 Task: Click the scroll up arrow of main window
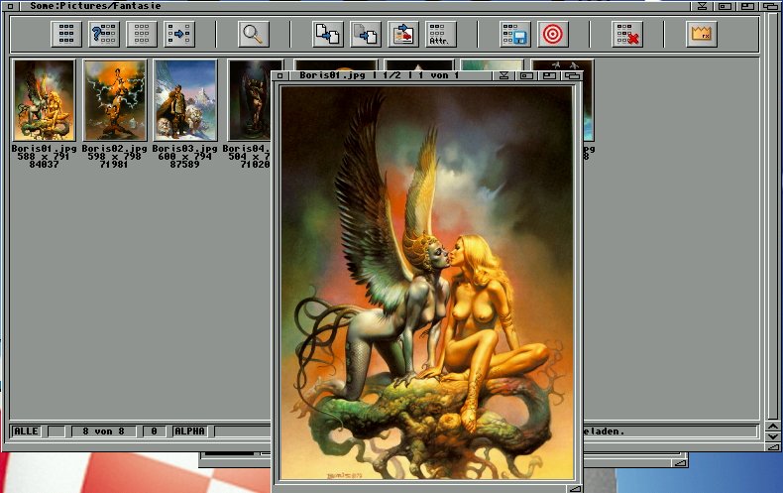tap(773, 427)
